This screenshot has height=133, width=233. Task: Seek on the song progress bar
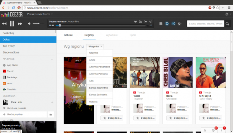[x=100, y=25]
